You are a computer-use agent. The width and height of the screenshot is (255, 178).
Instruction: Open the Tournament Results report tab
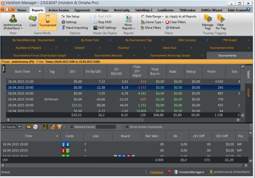[x=108, y=55]
